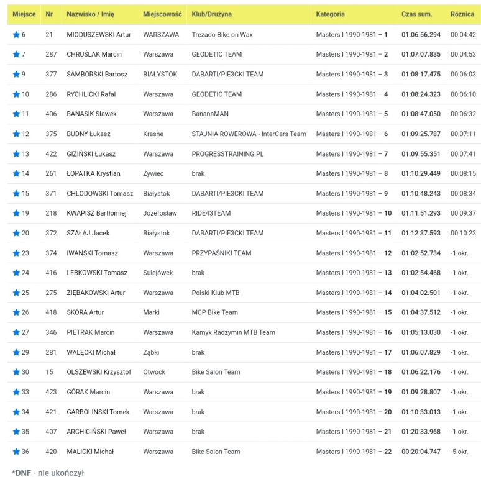Click the town Sulejówek

(158, 273)
